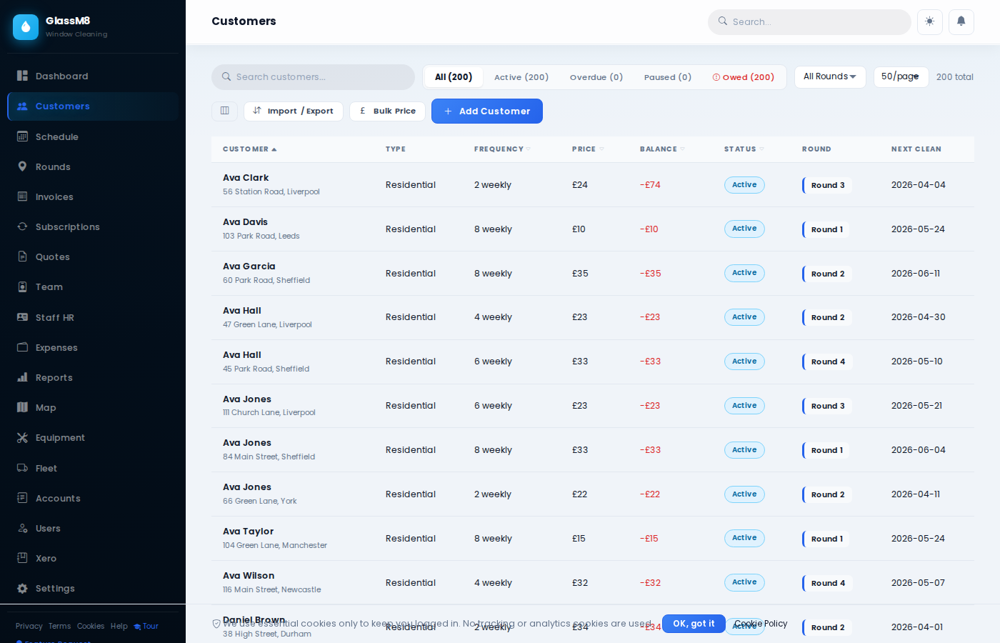Click the Xero integration icon
Screen dimensions: 1000x643
pyautogui.click(x=24, y=558)
